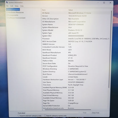
Task: Click the System Information title bar icon
Action: (7, 2)
